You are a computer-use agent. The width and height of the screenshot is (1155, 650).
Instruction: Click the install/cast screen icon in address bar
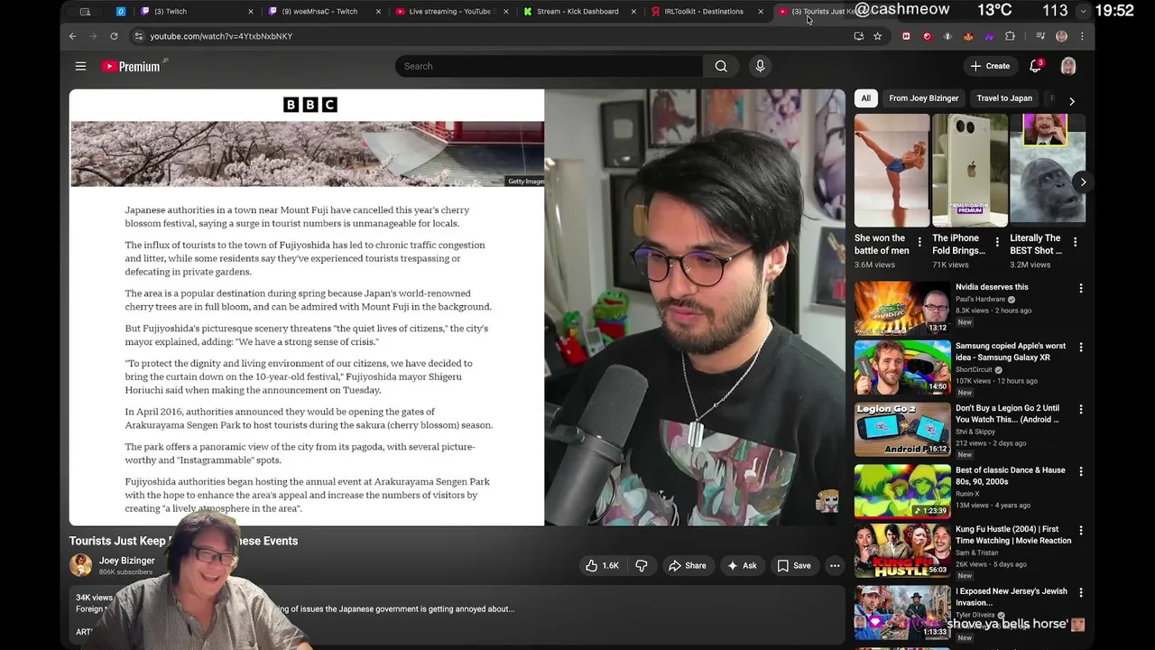(858, 36)
